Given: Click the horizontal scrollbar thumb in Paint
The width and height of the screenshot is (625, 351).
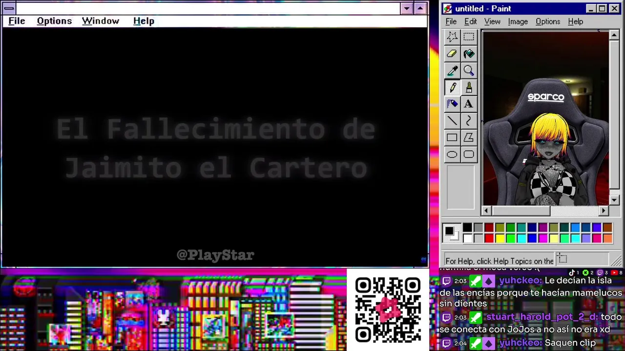Looking at the screenshot, I should 521,211.
